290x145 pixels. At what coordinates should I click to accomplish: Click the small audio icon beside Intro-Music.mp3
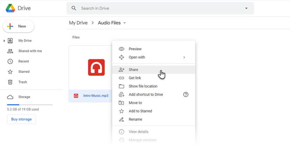pos(76,96)
